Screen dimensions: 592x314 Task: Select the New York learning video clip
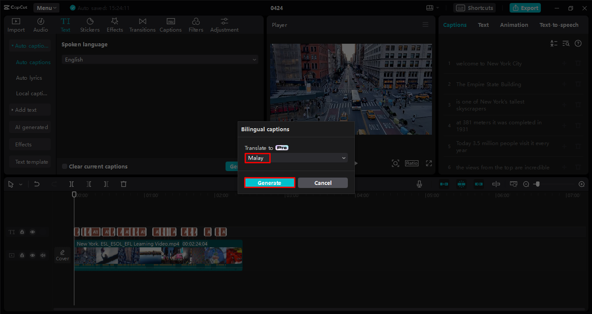coord(158,255)
